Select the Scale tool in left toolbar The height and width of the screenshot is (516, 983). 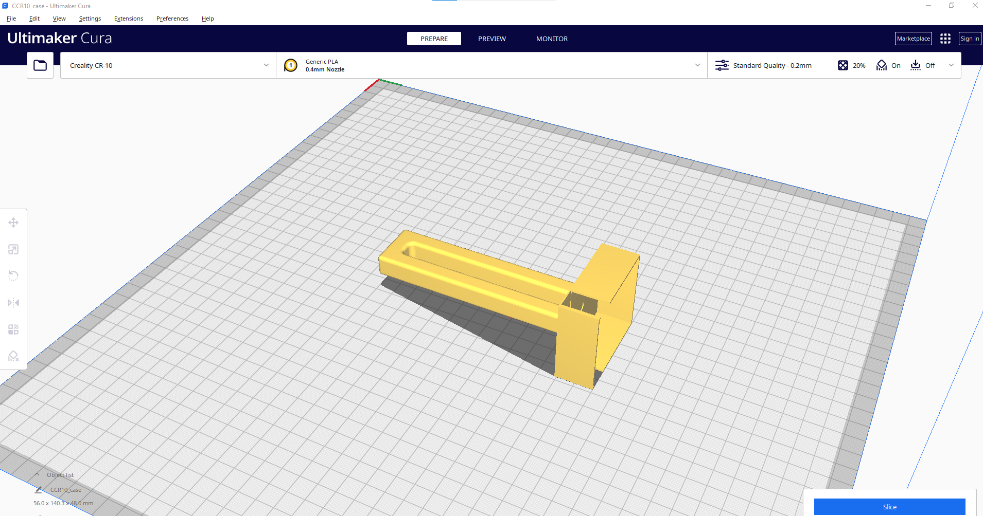point(13,249)
